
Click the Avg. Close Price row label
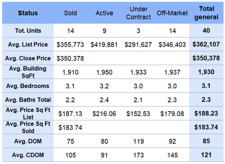point(28,58)
